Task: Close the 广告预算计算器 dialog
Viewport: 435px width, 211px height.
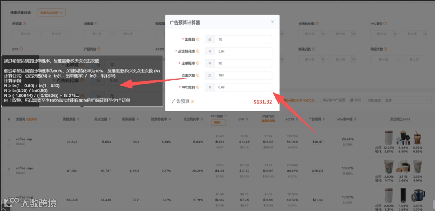Action: (272, 22)
